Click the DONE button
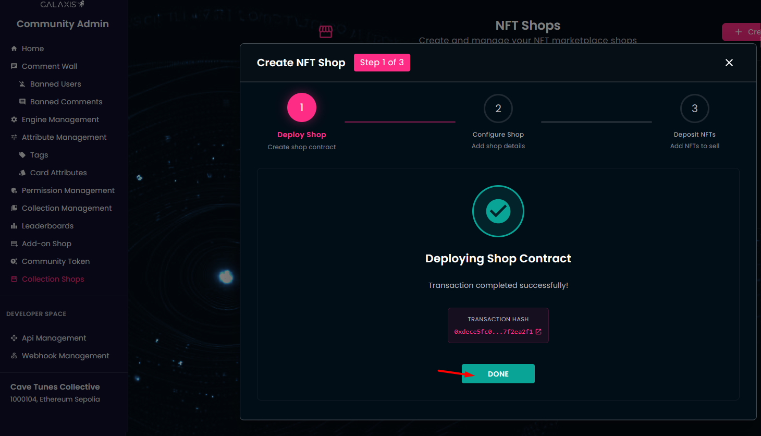 (498, 373)
